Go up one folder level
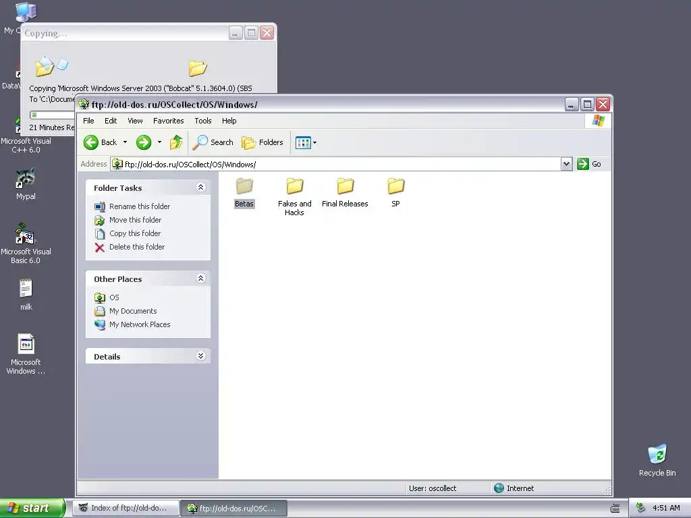 click(x=176, y=142)
